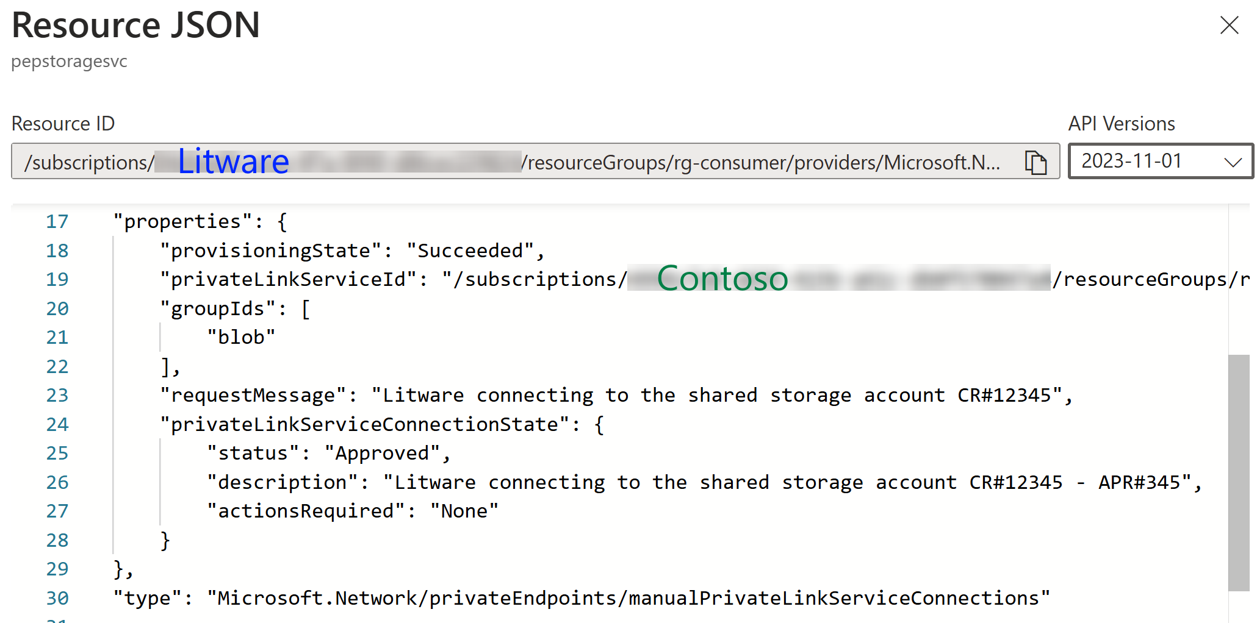Click the dropdown chevron next to 2023-11-01
This screenshot has width=1257, height=623.
pyautogui.click(x=1233, y=162)
